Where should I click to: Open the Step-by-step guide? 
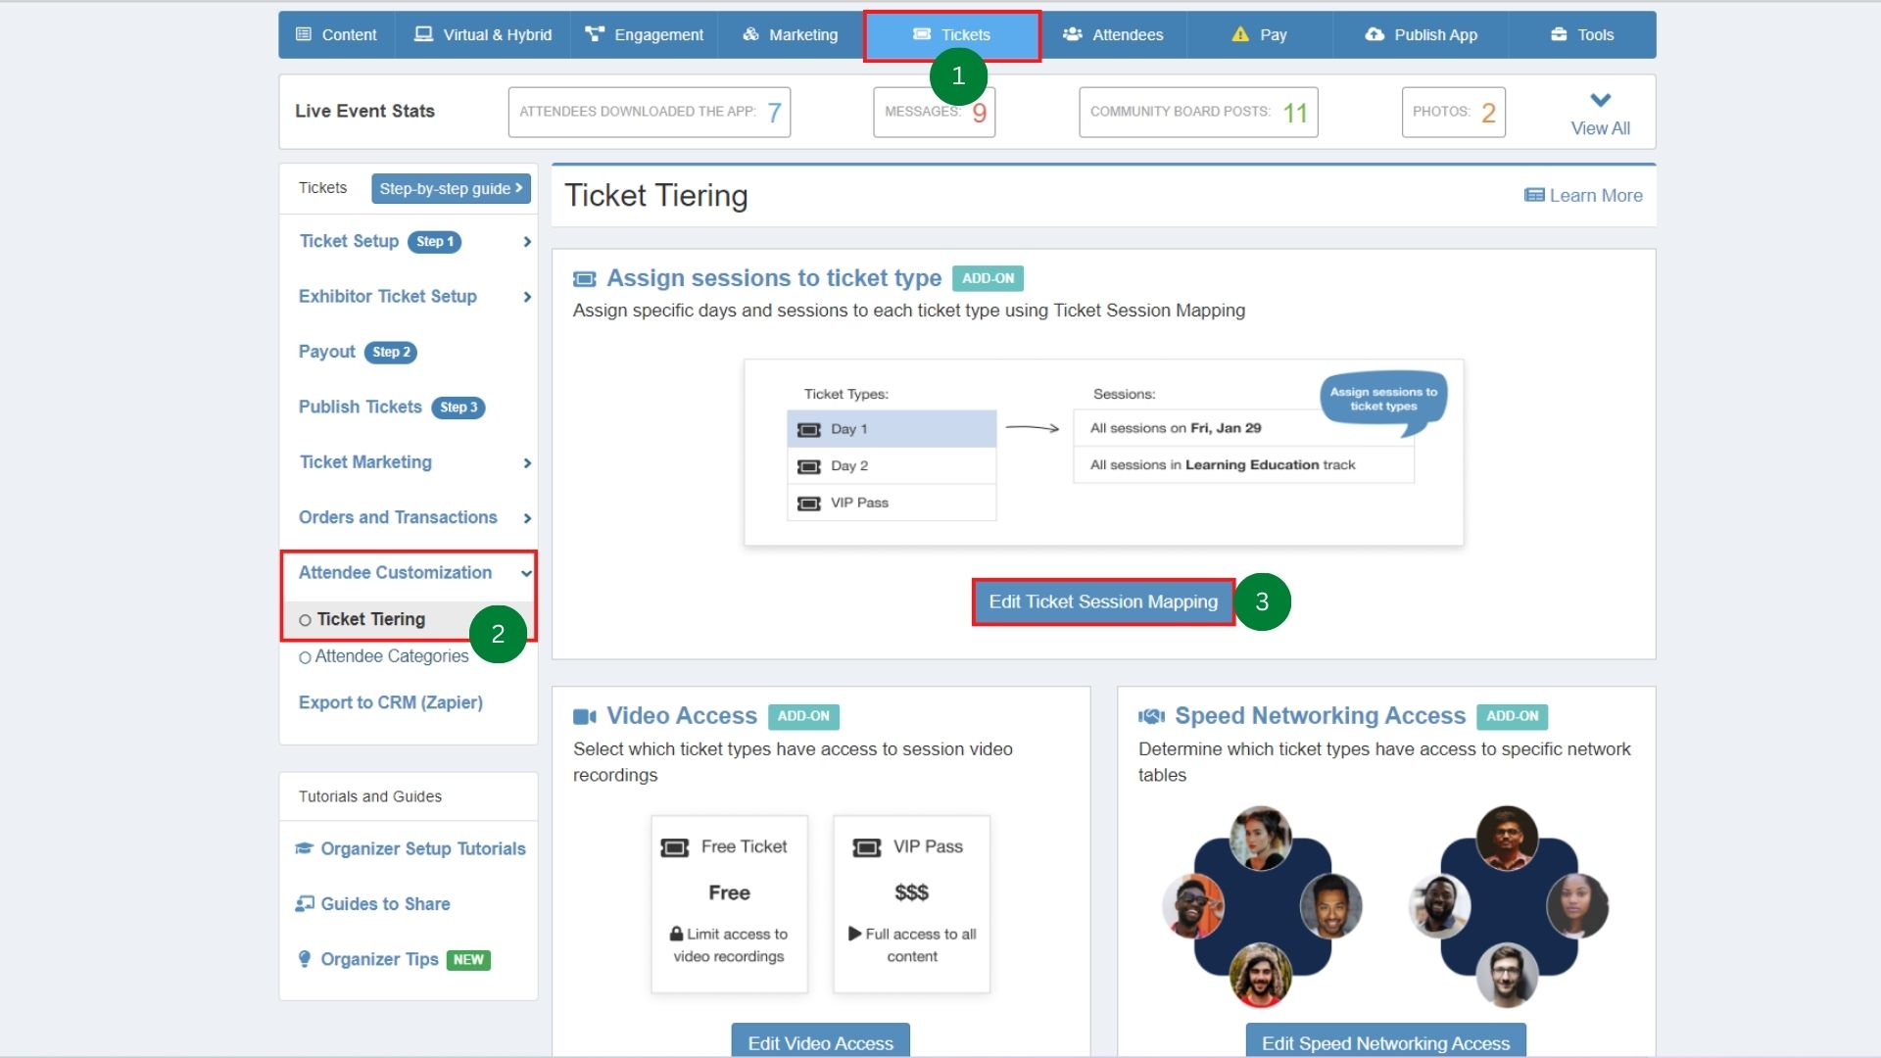pyautogui.click(x=451, y=188)
